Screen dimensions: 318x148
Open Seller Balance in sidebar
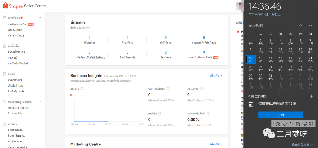click(16, 136)
